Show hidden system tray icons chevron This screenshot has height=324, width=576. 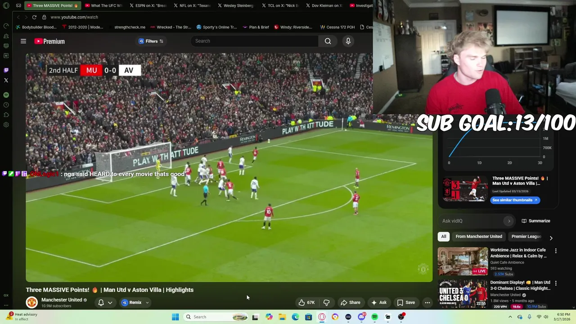(x=510, y=317)
